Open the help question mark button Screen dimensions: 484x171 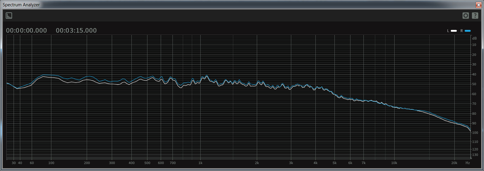click(475, 15)
